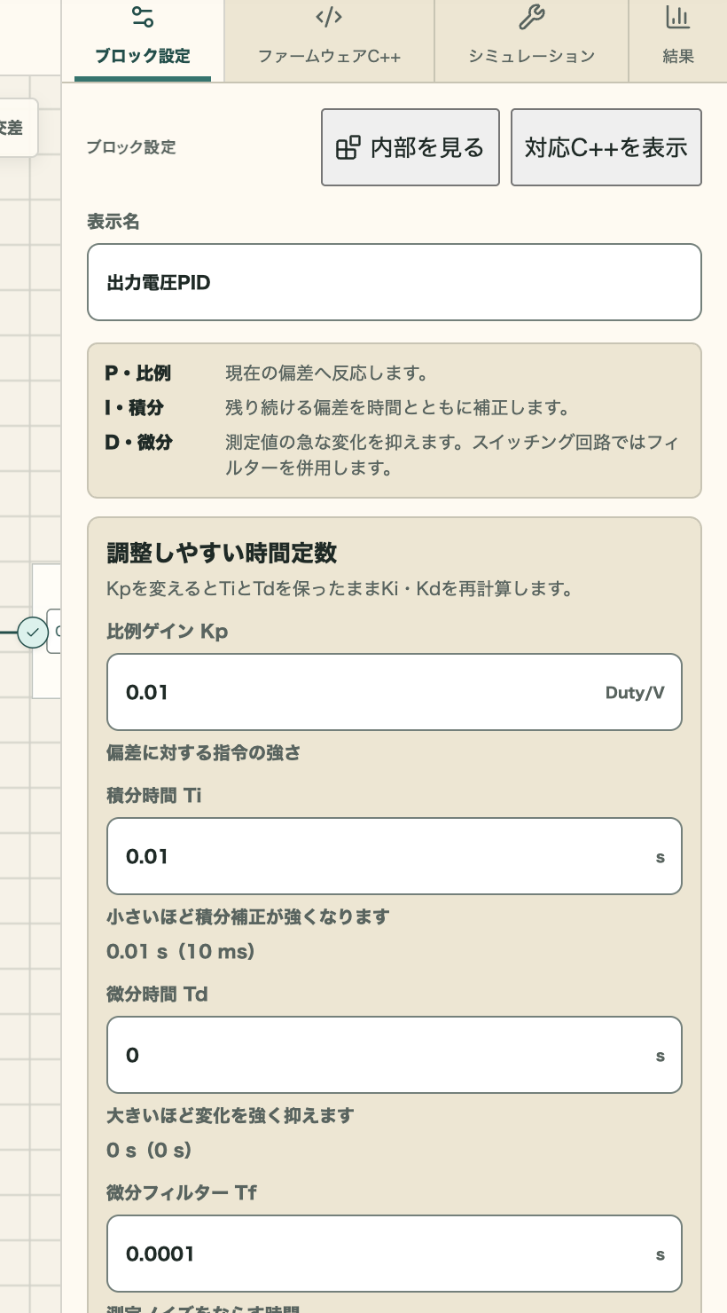Open the シミュレーション tab
Image resolution: width=727 pixels, height=1313 pixels.
click(531, 41)
